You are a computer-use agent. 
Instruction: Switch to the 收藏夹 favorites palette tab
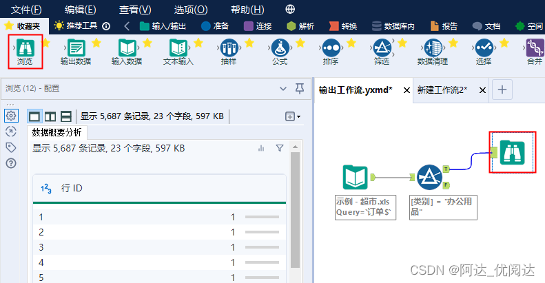(x=23, y=26)
